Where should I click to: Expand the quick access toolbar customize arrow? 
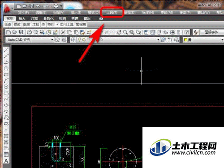61,6
